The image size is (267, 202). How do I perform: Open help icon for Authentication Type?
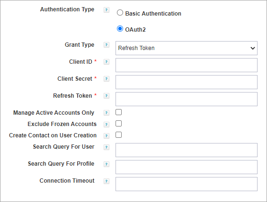tap(107, 10)
